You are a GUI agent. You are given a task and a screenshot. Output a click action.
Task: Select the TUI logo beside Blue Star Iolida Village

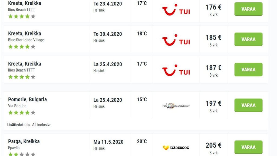tap(176, 40)
